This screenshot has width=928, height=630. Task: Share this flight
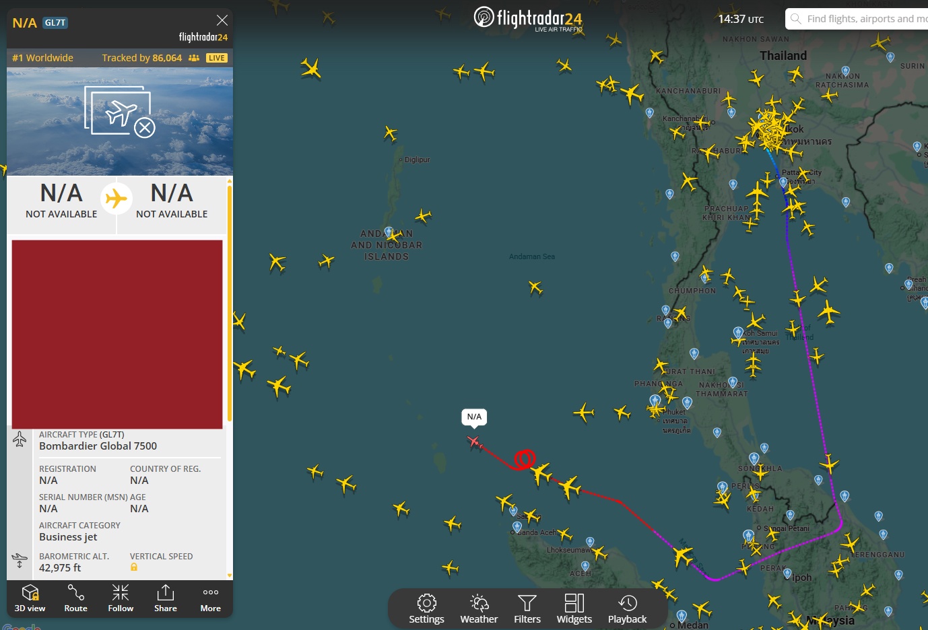[166, 598]
